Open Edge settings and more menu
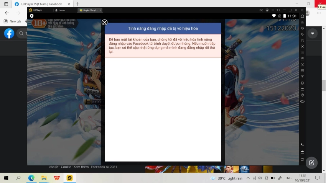The width and height of the screenshot is (326, 183). click(319, 13)
